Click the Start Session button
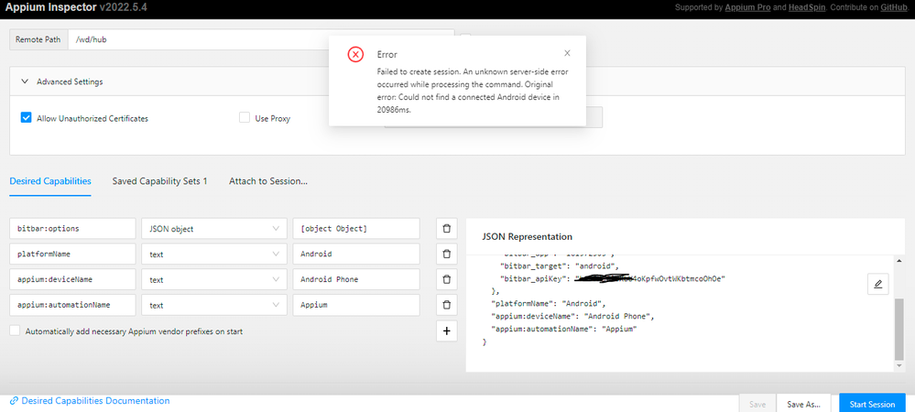The image size is (915, 412). point(871,404)
